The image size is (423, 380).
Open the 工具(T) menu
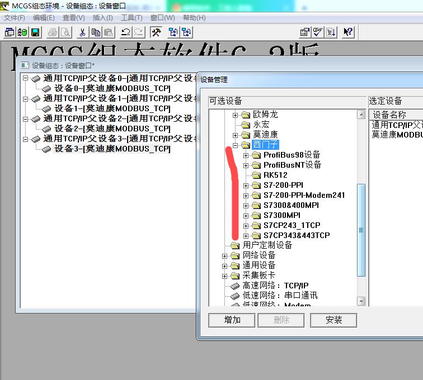(x=131, y=18)
